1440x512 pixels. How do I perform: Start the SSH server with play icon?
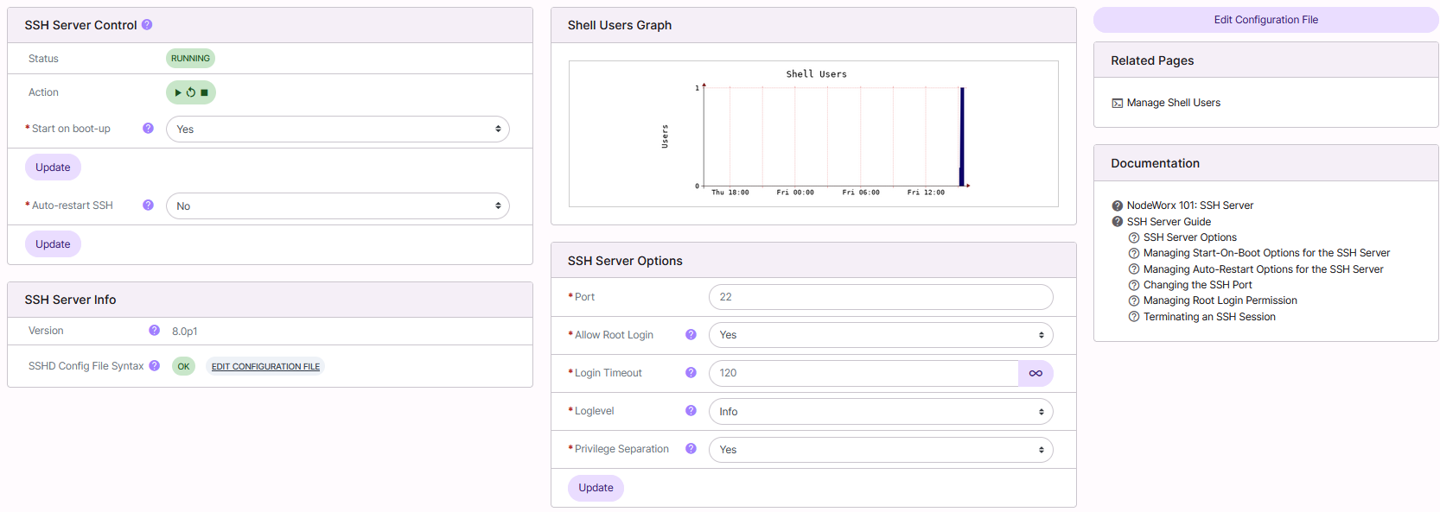[x=178, y=92]
